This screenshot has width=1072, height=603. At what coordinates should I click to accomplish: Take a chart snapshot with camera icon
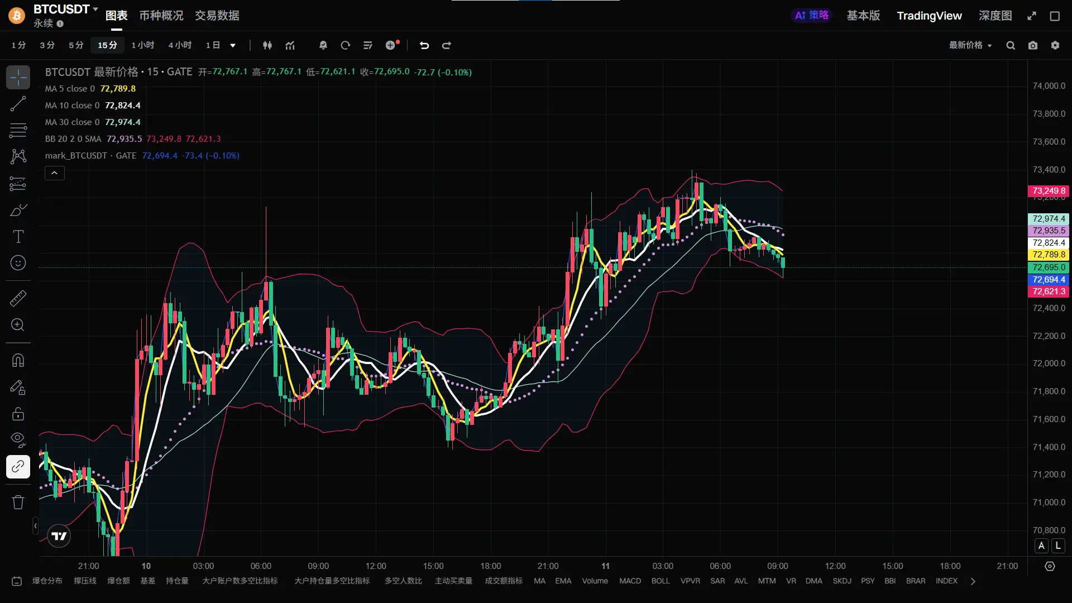(x=1033, y=45)
